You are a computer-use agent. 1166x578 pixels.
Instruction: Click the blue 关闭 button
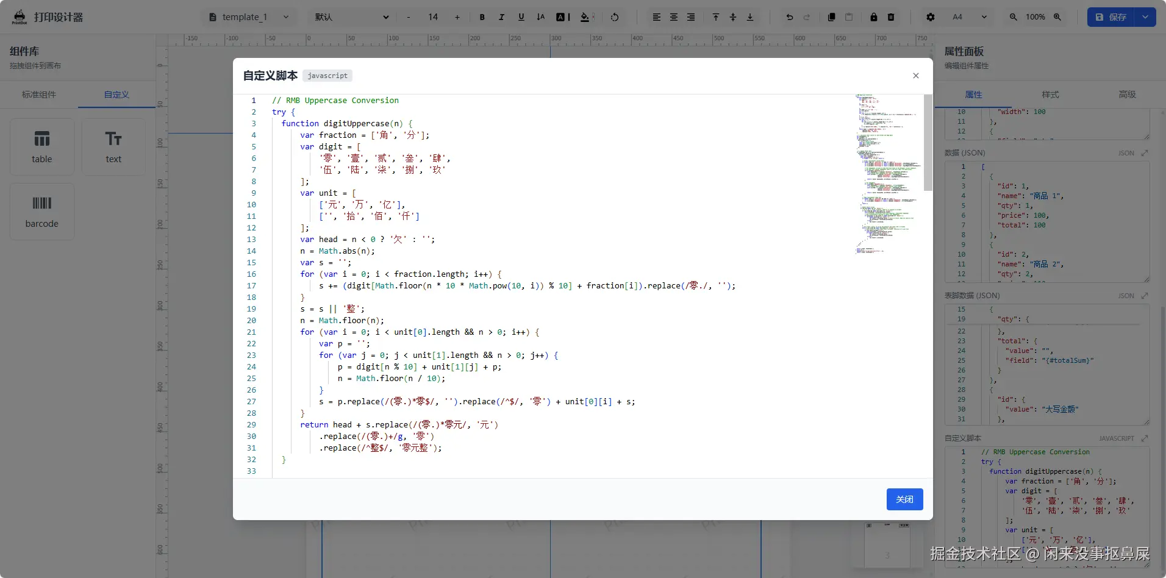point(904,499)
